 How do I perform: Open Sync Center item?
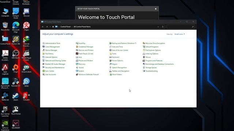pyautogui.click(x=48, y=71)
